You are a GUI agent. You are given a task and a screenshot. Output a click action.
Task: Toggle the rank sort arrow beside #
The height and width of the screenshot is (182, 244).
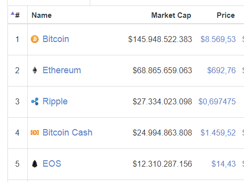coord(12,13)
